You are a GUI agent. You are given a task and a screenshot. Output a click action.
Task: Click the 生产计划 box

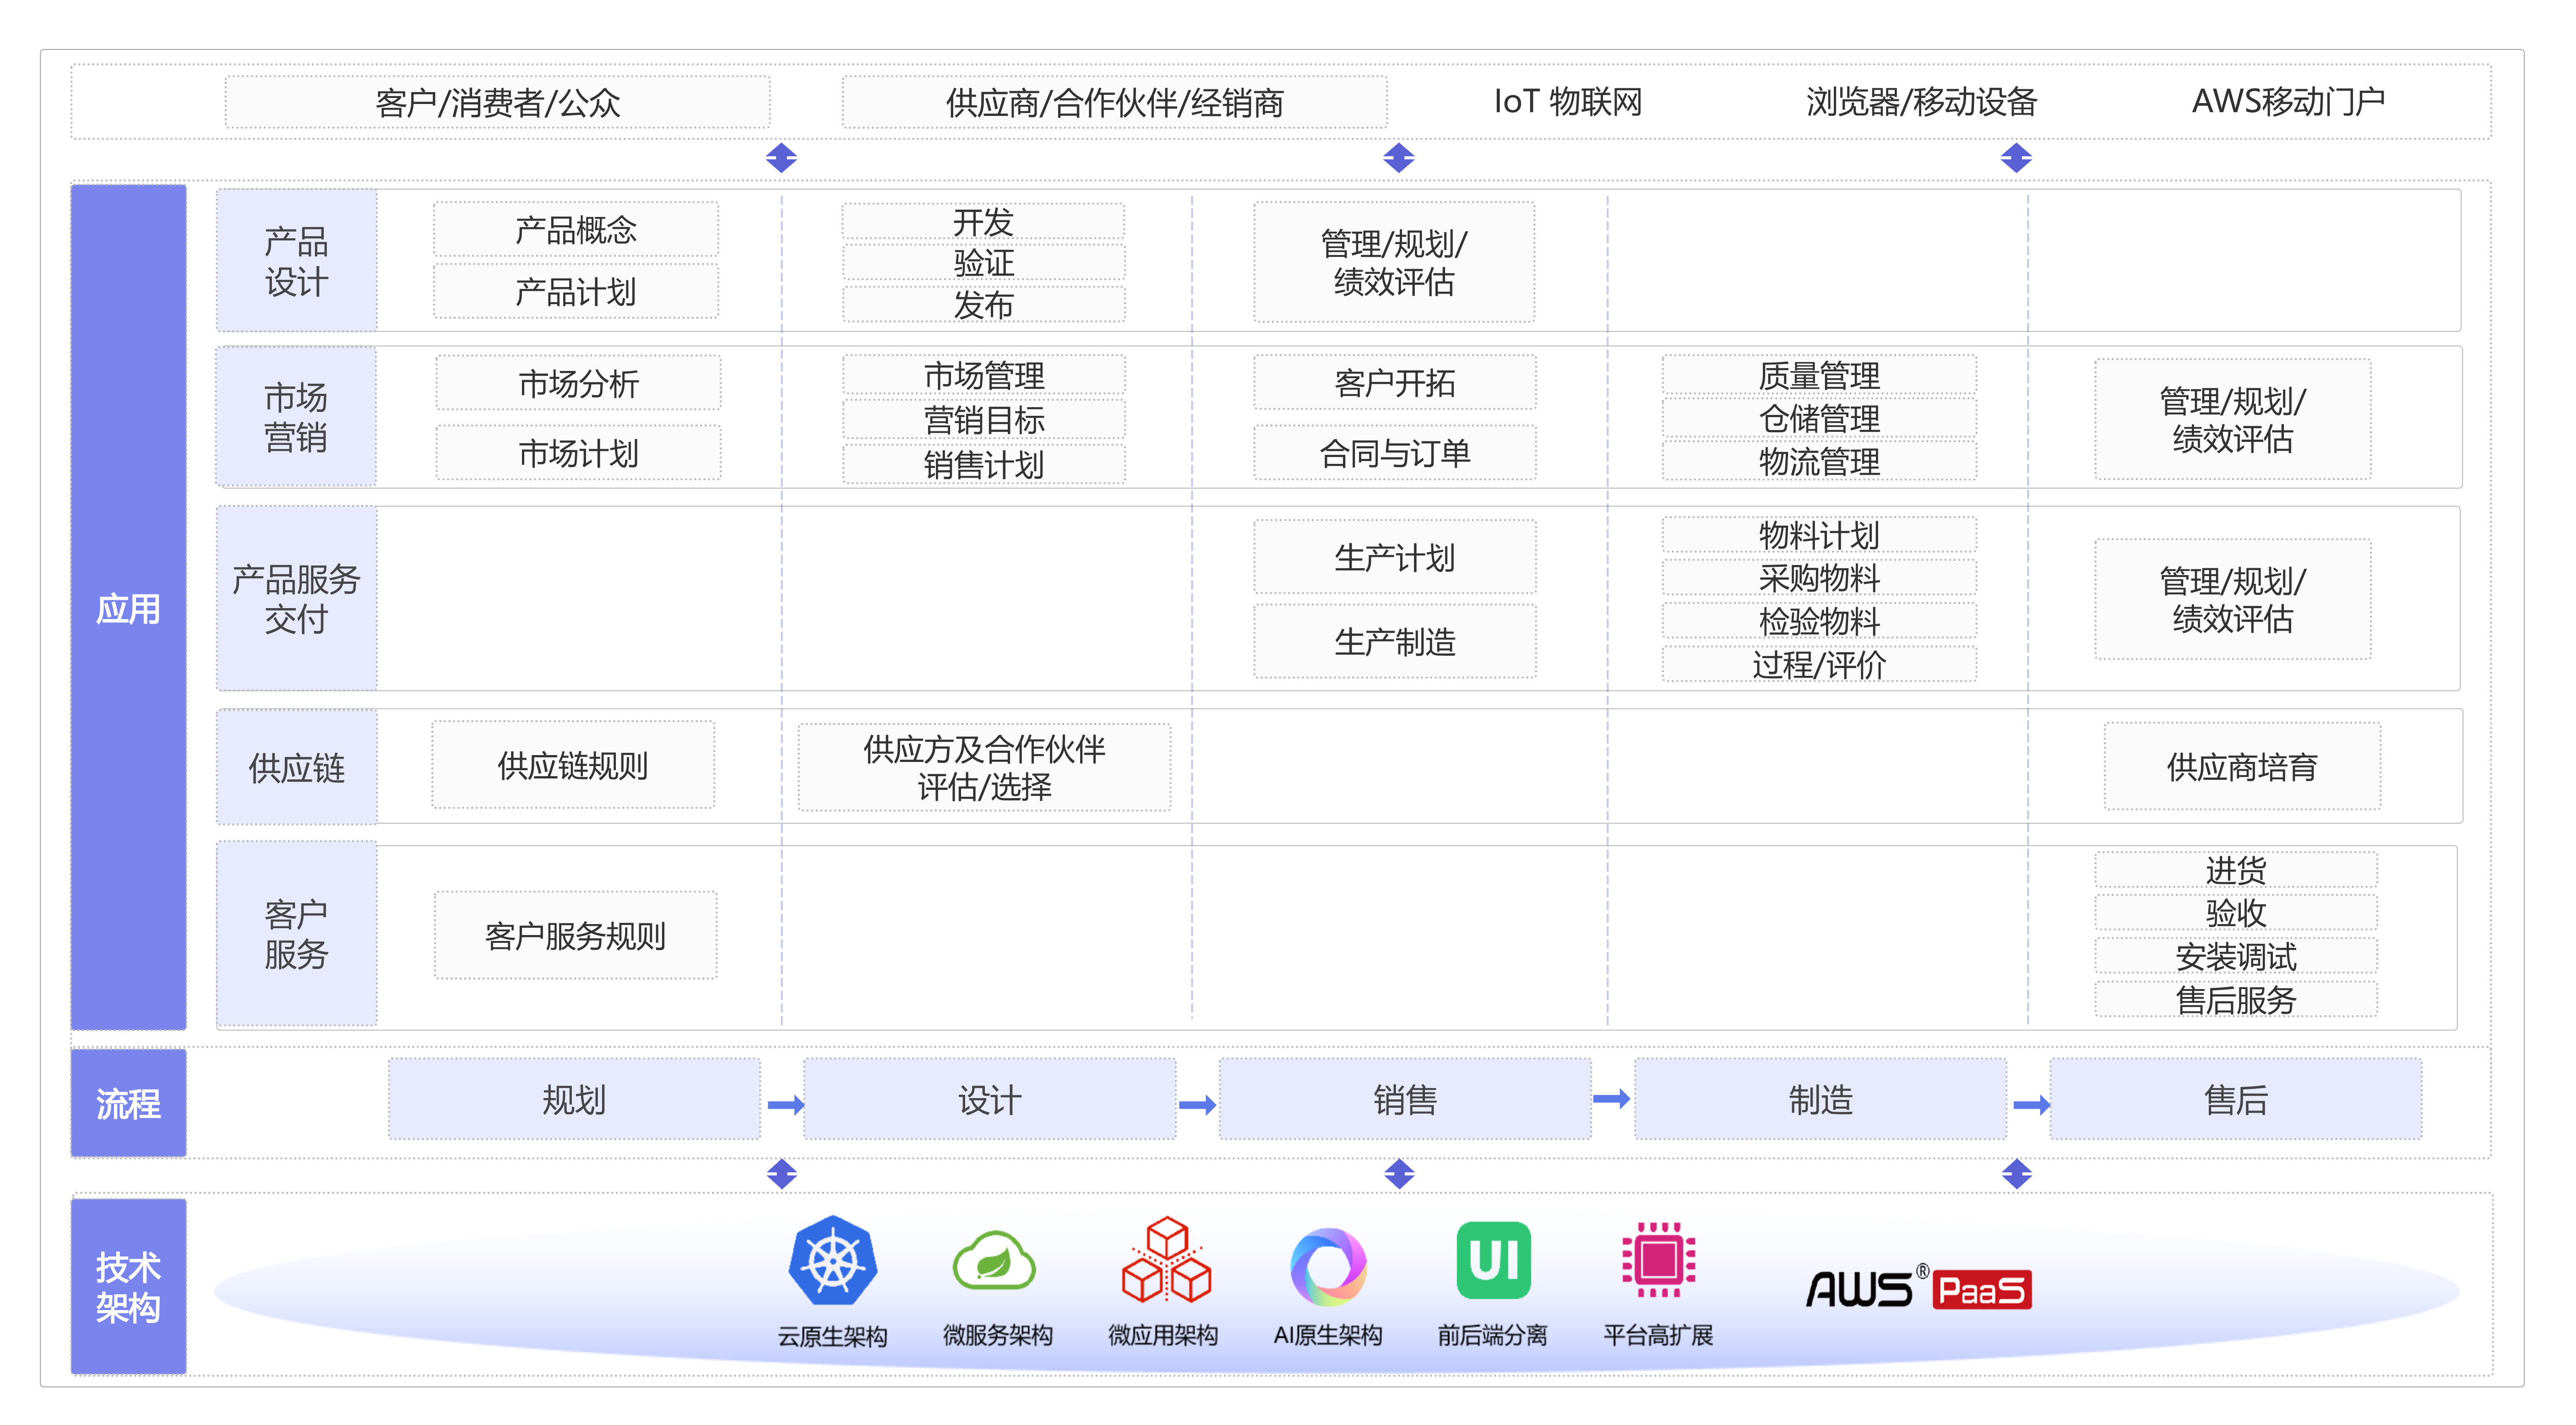pos(1395,557)
